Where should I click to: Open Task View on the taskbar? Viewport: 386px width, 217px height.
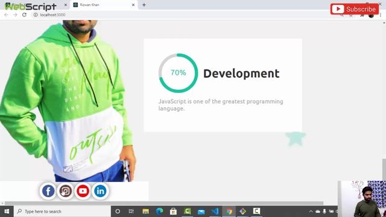tap(131, 212)
